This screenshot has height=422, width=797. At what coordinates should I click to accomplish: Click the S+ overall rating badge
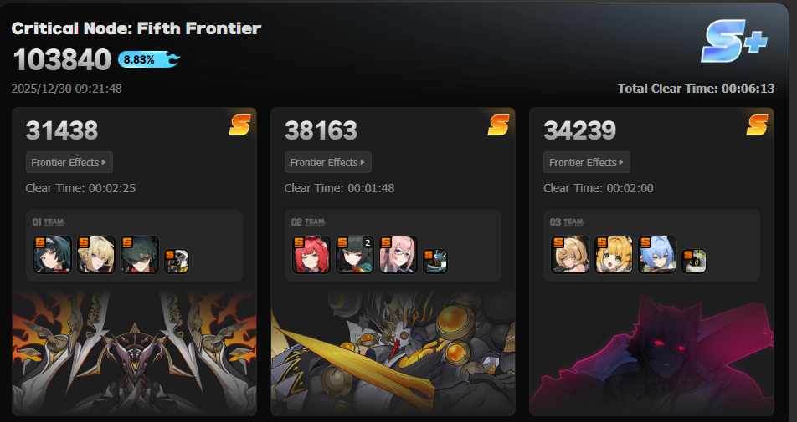tap(734, 42)
